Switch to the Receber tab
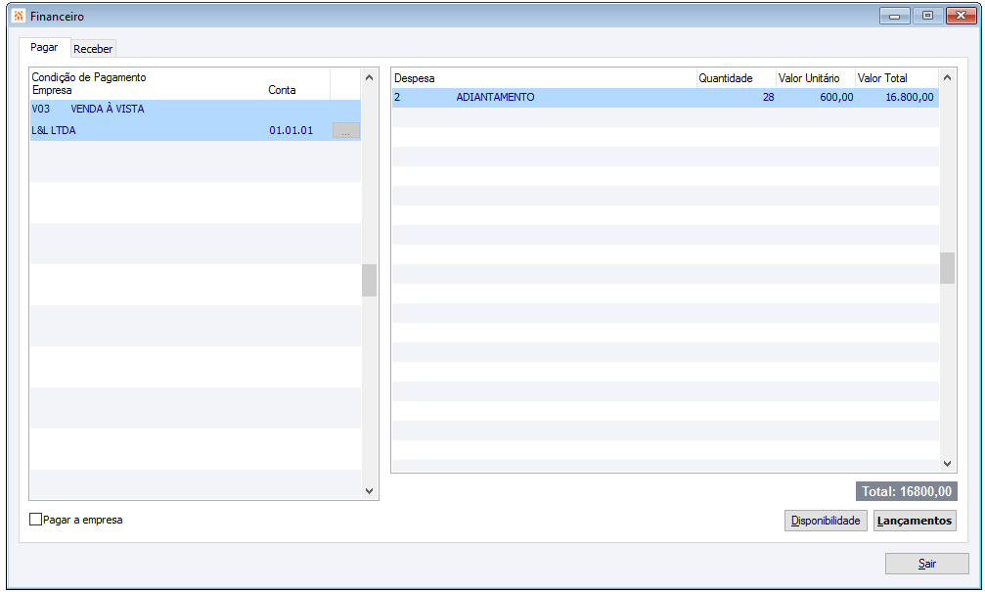This screenshot has width=985, height=592. tap(93, 49)
